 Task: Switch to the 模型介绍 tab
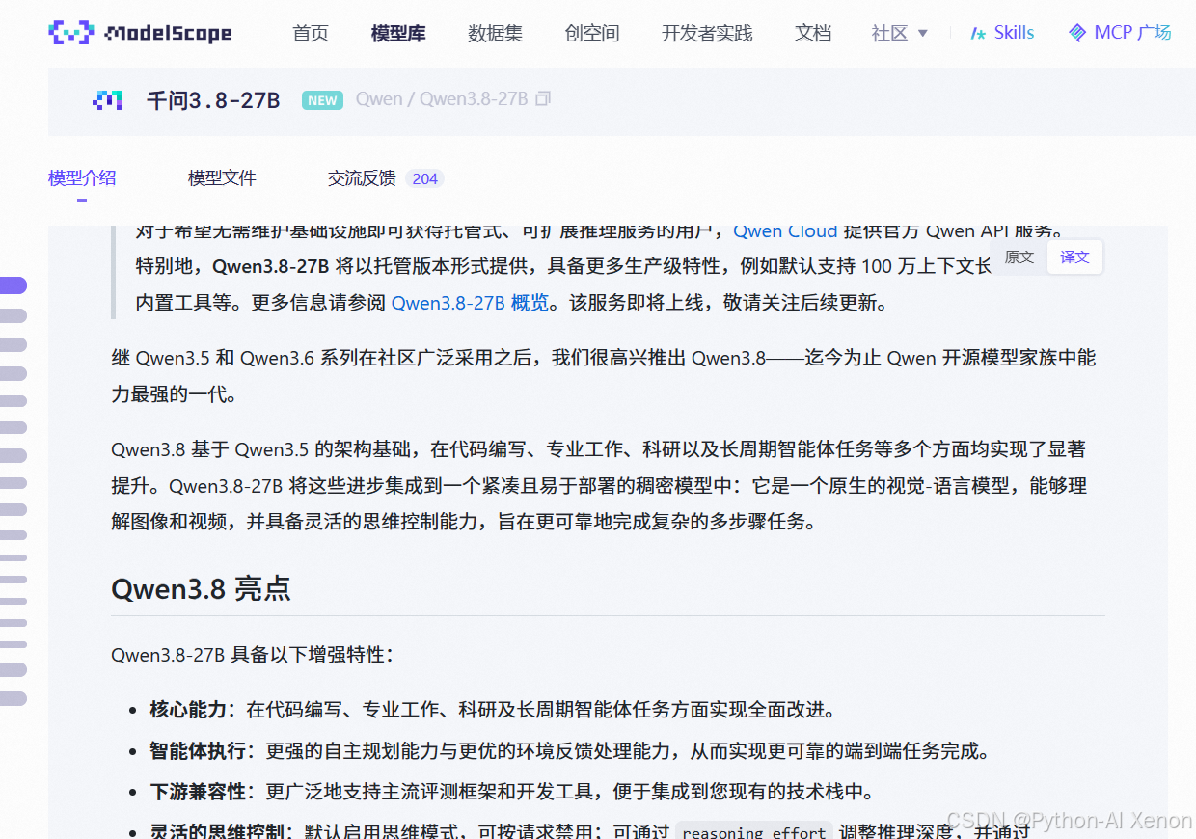pos(82,178)
